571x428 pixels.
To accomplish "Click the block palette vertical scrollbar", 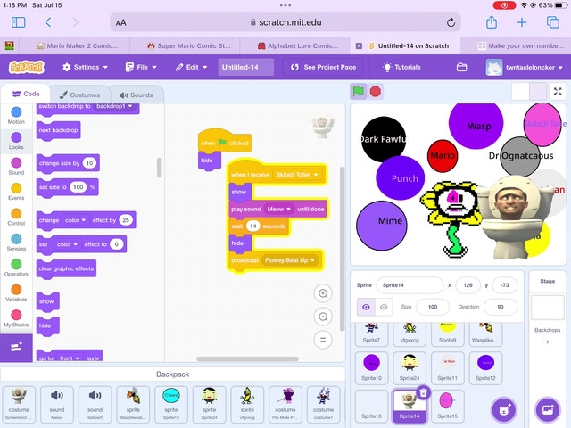I will [x=159, y=168].
